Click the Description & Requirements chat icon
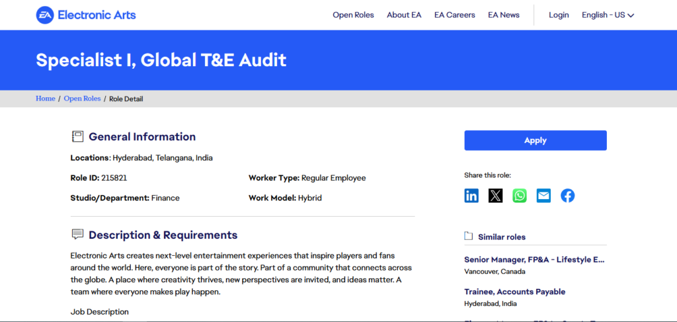The image size is (677, 322). click(x=77, y=235)
